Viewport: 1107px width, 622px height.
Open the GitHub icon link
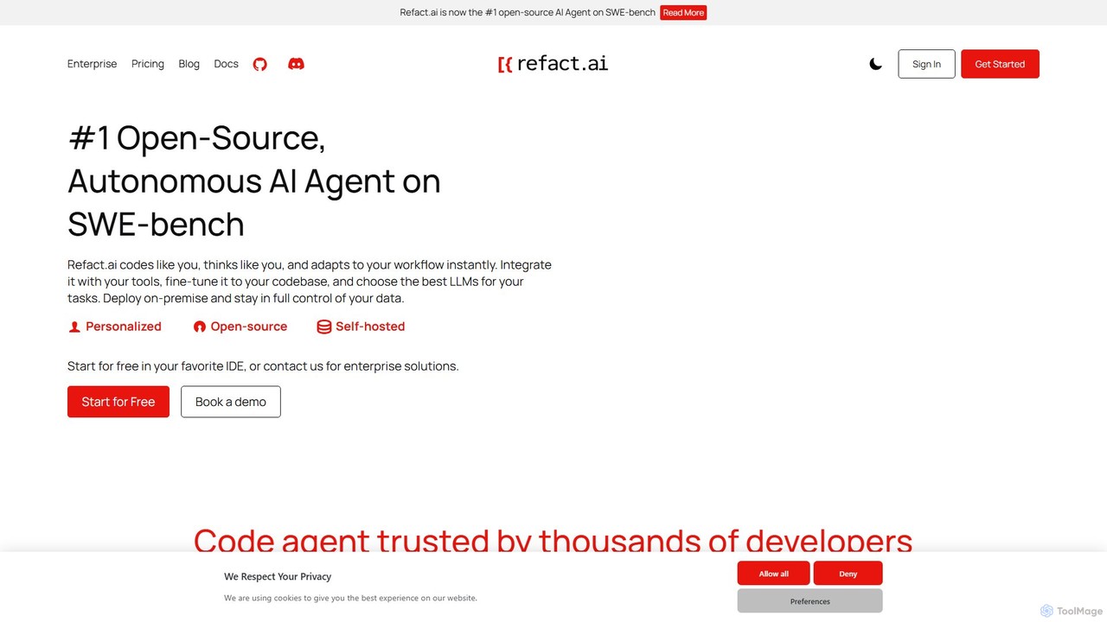point(259,64)
